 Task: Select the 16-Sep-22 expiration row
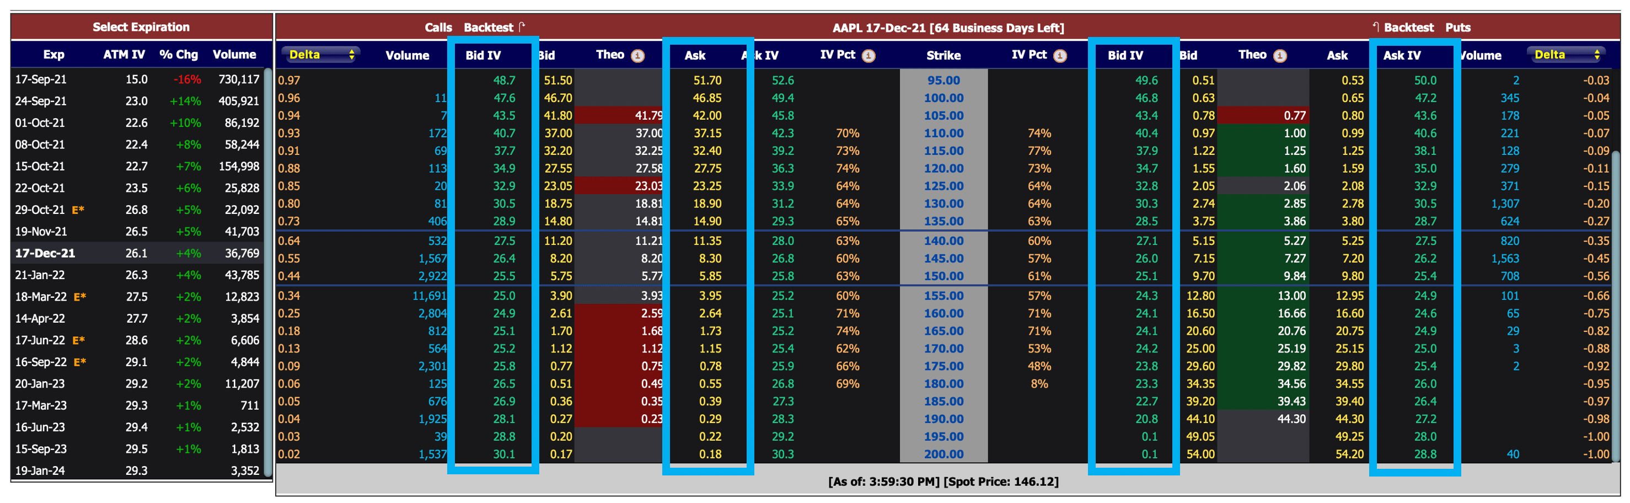[137, 362]
